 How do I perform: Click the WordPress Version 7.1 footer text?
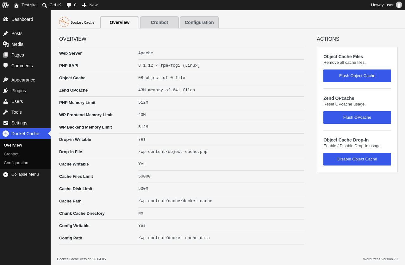coord(381,259)
